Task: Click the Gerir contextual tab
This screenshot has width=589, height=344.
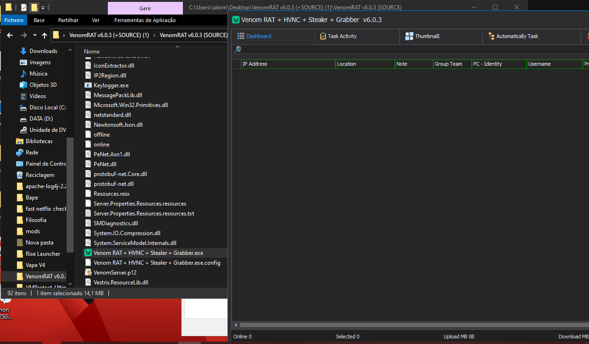Action: coord(145,8)
